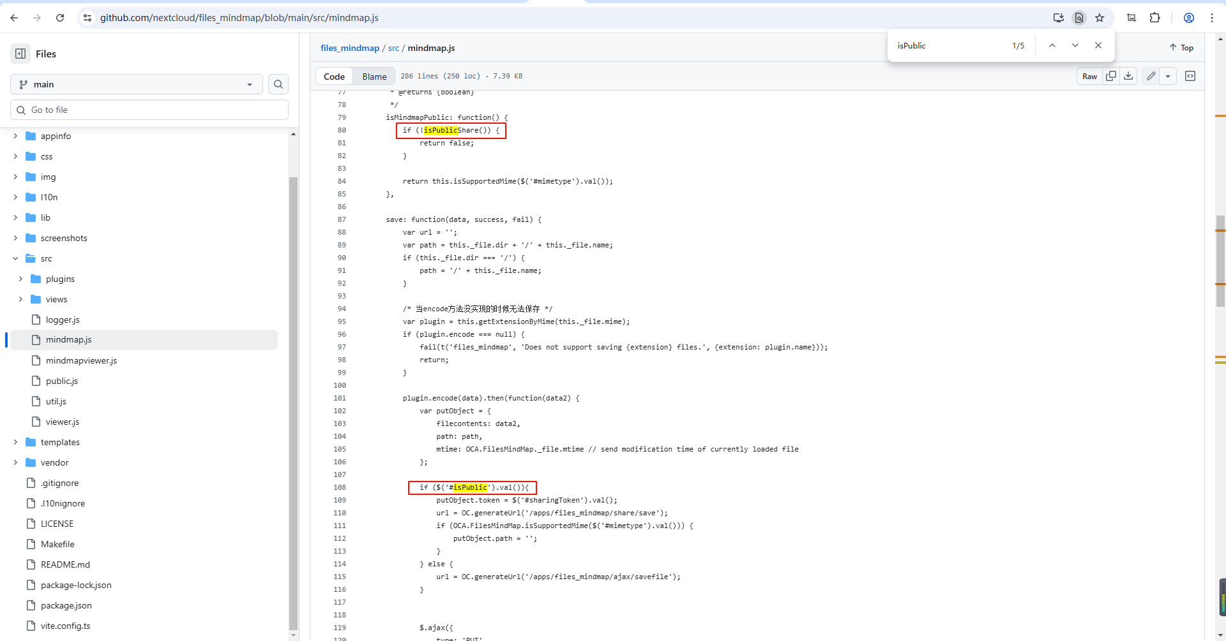Open more edit options dropdown
Viewport: 1226px width, 641px height.
1168,76
